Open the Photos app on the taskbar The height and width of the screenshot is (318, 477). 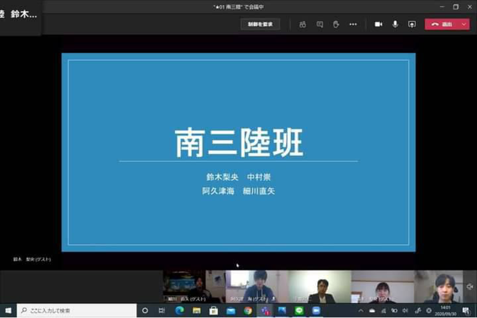(282, 310)
